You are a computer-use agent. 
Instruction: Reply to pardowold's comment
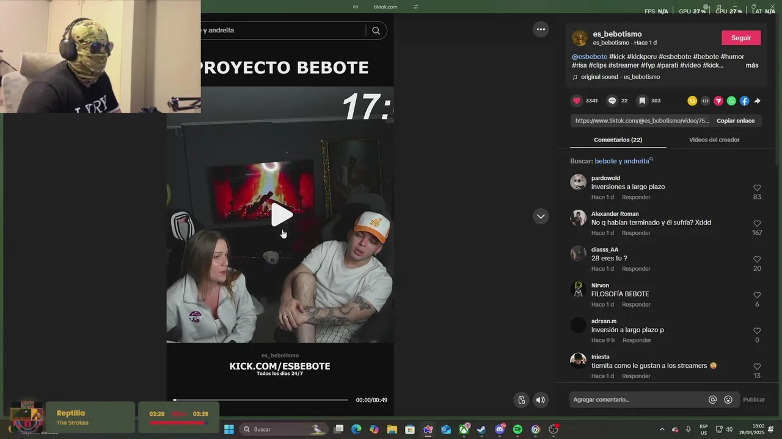click(x=636, y=197)
